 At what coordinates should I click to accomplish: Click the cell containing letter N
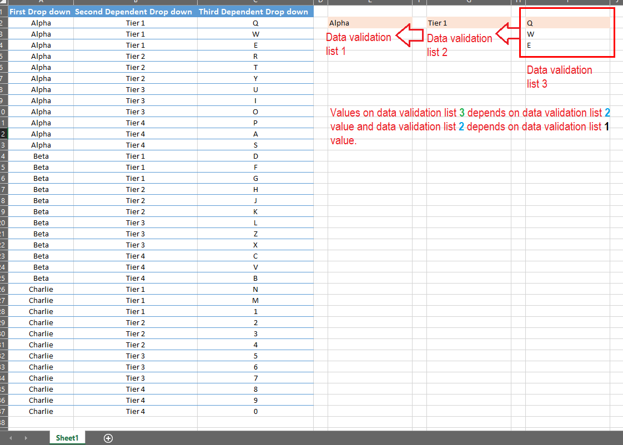click(255, 290)
